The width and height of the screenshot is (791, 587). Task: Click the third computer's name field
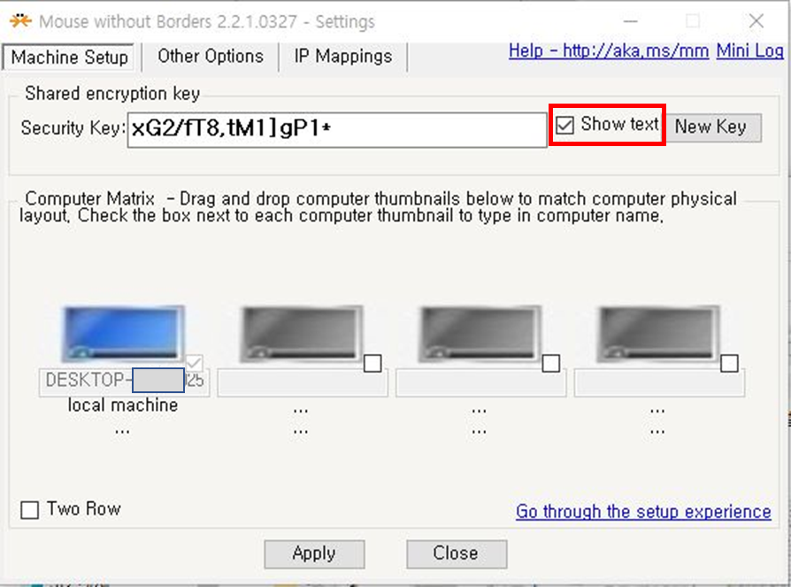point(480,382)
